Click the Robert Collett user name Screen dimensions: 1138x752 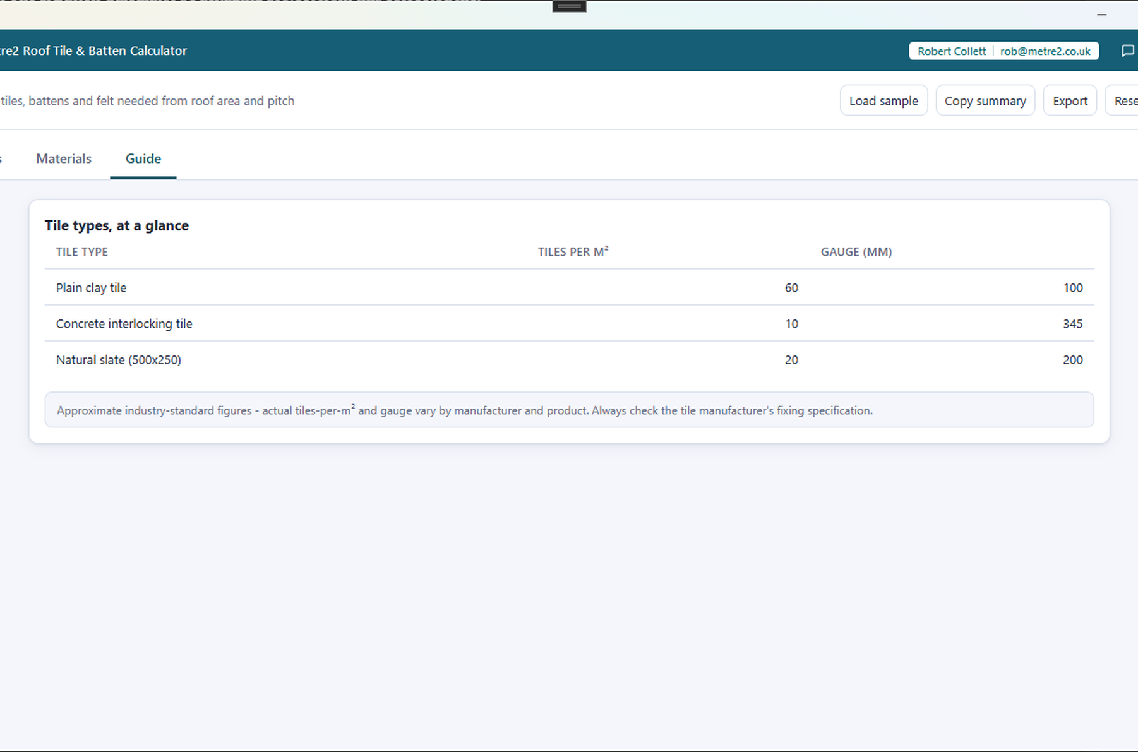(x=952, y=51)
